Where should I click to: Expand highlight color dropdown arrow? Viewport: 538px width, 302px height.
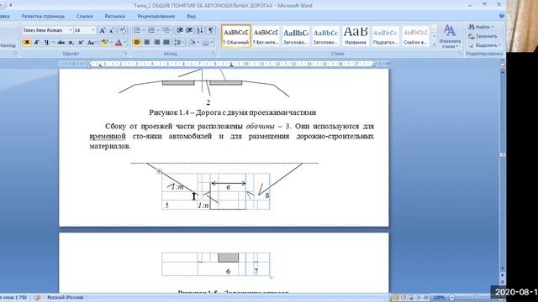click(x=111, y=43)
